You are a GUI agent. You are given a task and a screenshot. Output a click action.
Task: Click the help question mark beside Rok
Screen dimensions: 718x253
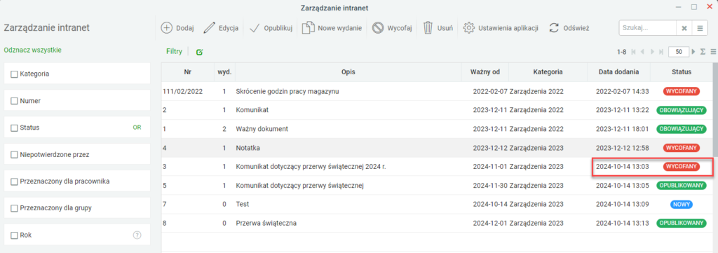coord(137,235)
